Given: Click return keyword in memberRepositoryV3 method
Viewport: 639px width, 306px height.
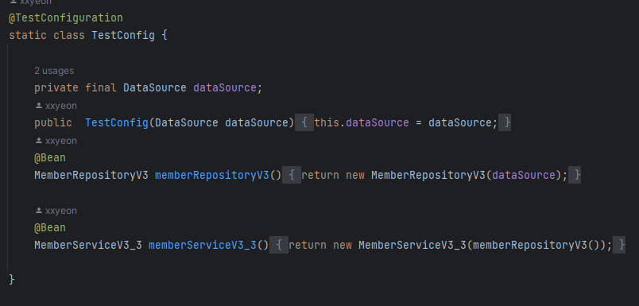Looking at the screenshot, I should coord(320,176).
